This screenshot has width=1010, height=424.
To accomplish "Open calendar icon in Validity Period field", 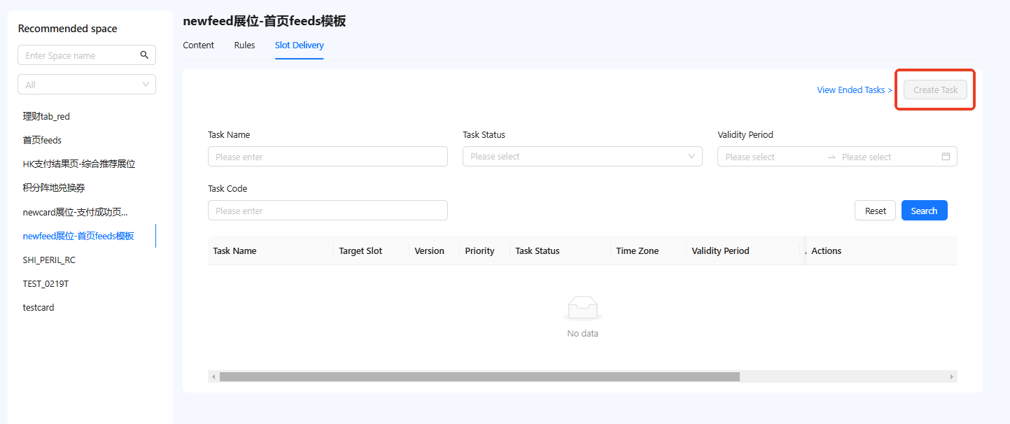I will [946, 157].
